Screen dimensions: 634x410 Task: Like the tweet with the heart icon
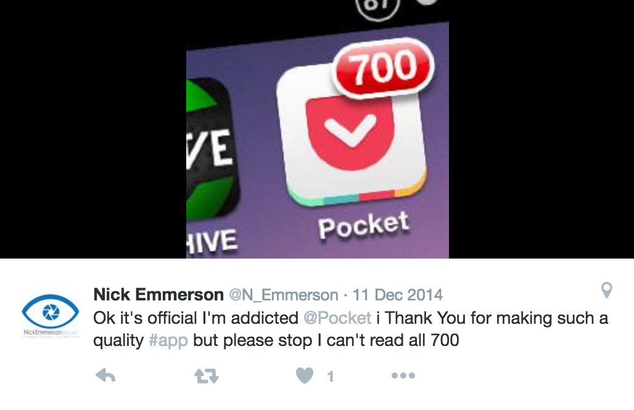point(305,376)
